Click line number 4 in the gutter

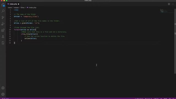coord(10,16)
